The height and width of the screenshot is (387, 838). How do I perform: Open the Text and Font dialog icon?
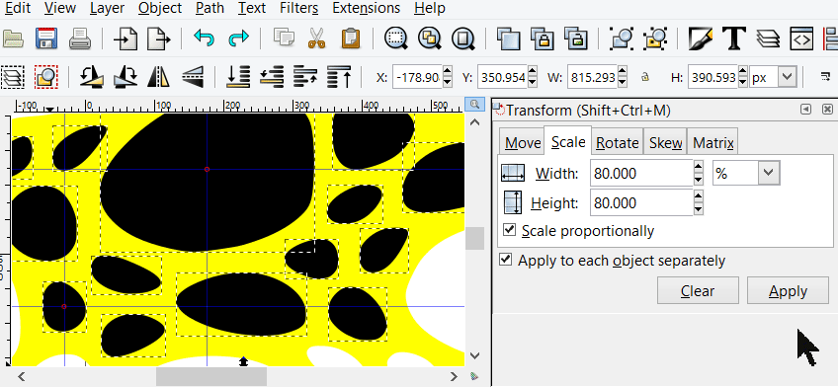734,39
